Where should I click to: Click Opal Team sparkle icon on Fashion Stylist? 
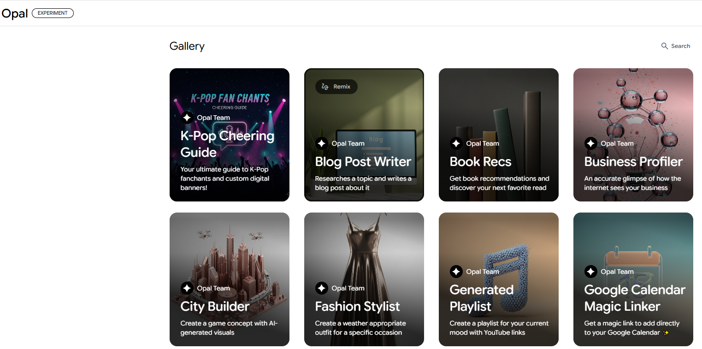(321, 288)
